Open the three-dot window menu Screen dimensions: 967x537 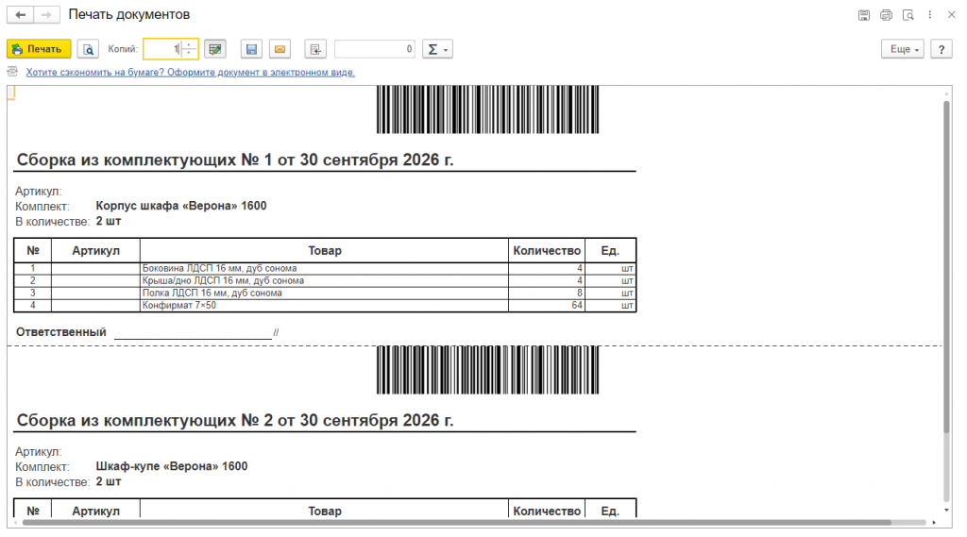[x=930, y=15]
